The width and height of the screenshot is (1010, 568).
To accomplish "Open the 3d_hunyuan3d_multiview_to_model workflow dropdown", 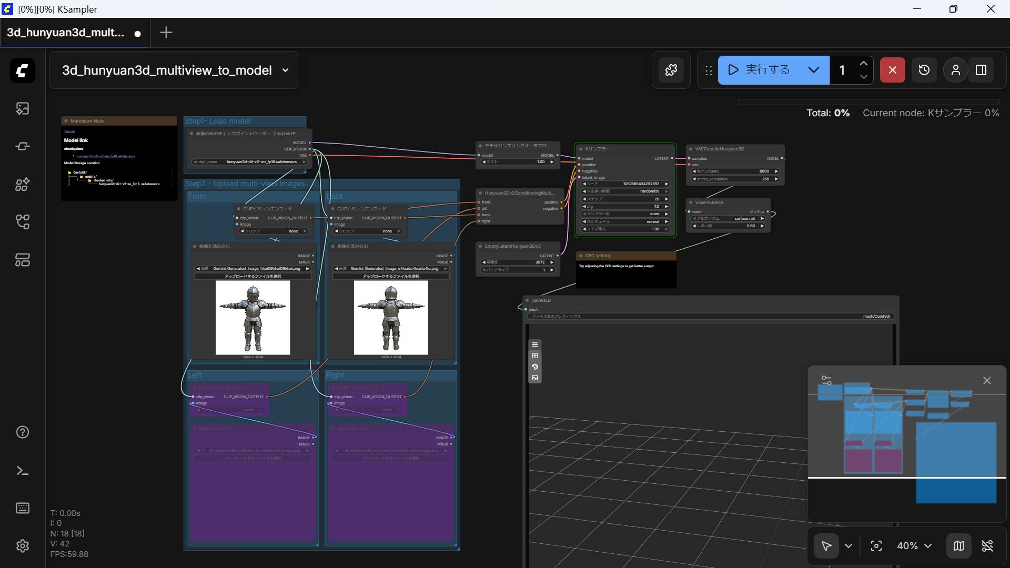I will pos(285,70).
